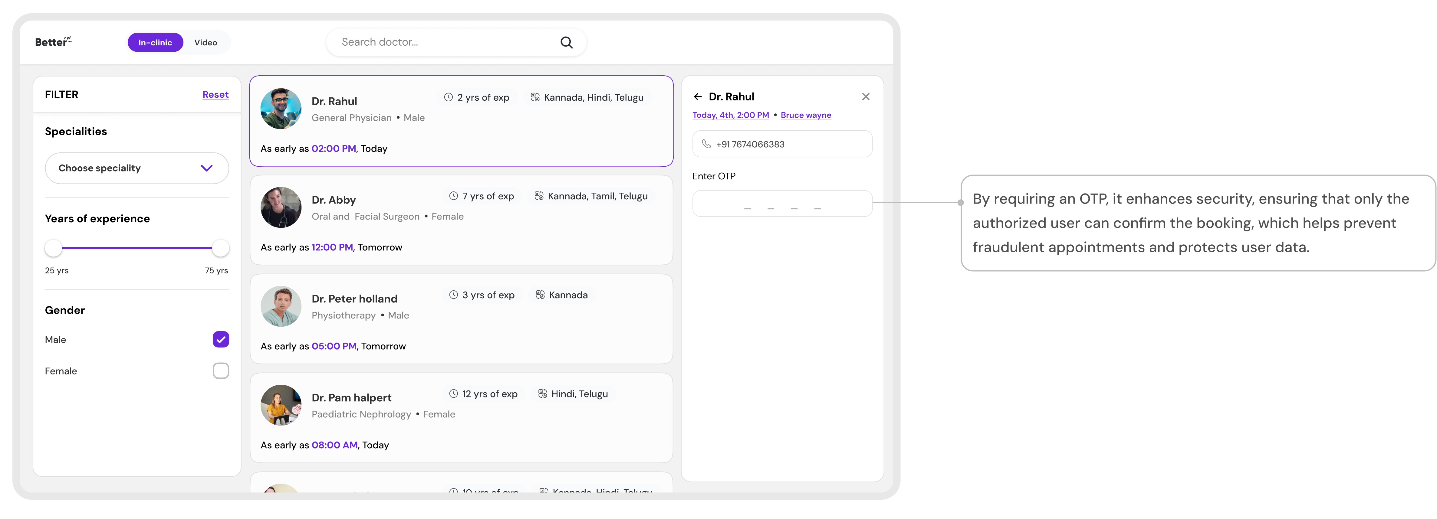The image size is (1437, 519).
Task: Open Dr. Rahul's profile photo
Action: click(x=281, y=109)
